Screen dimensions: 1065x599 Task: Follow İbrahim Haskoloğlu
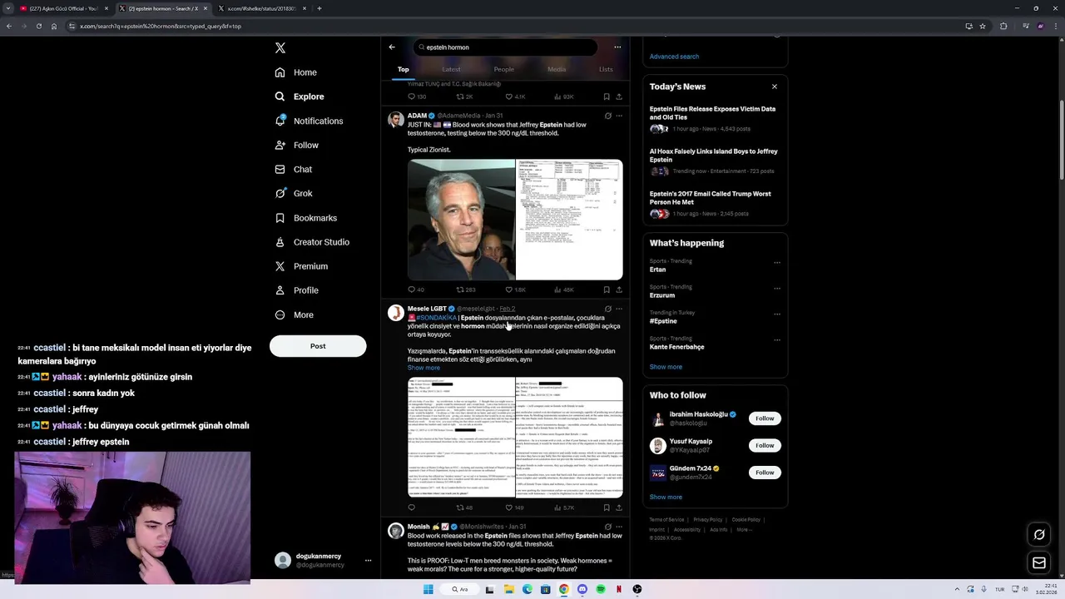click(x=765, y=418)
